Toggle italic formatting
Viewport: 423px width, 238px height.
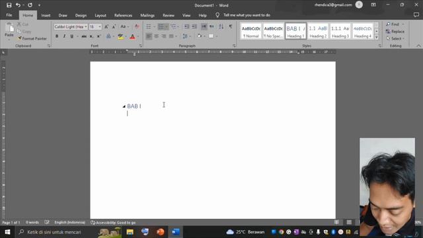(64, 36)
